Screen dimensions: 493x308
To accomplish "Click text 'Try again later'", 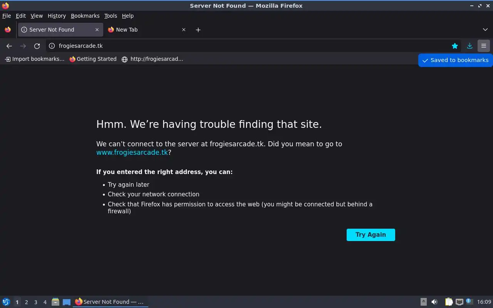I will click(x=129, y=185).
